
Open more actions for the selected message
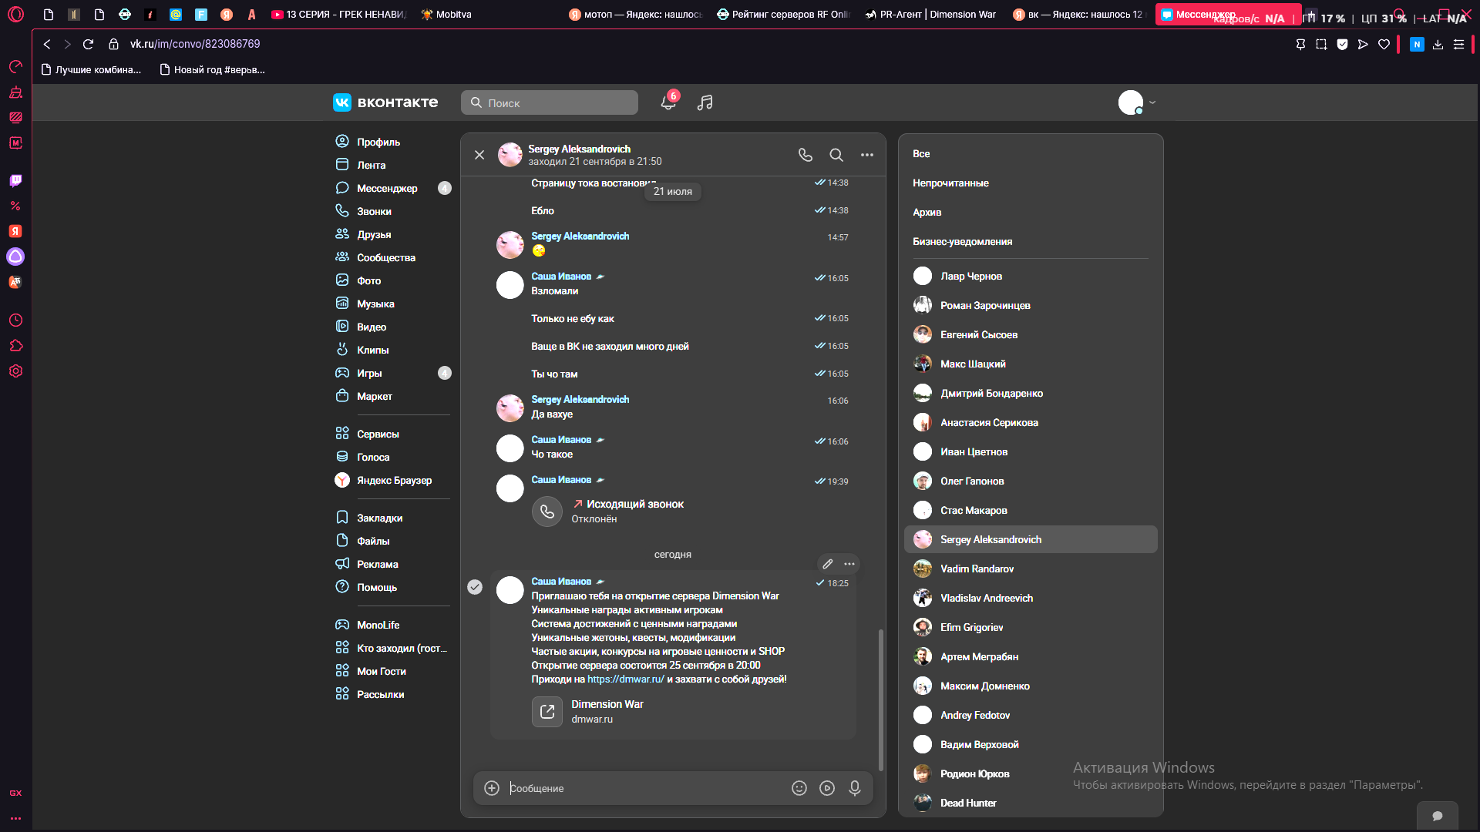tap(849, 564)
